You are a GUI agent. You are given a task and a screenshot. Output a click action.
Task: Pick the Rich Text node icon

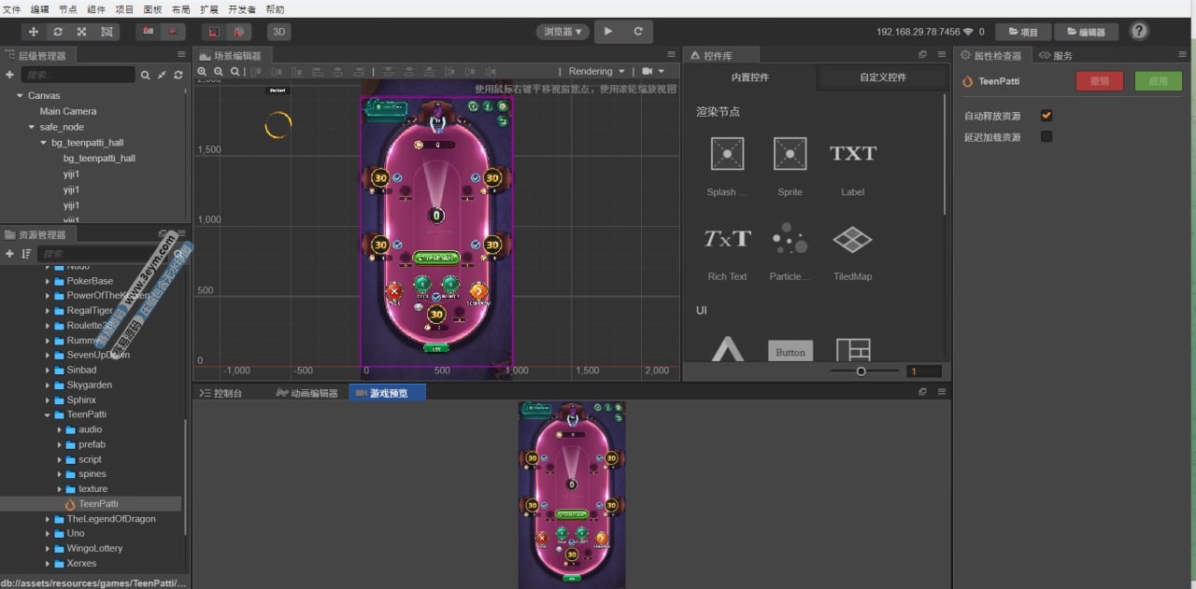click(x=726, y=239)
